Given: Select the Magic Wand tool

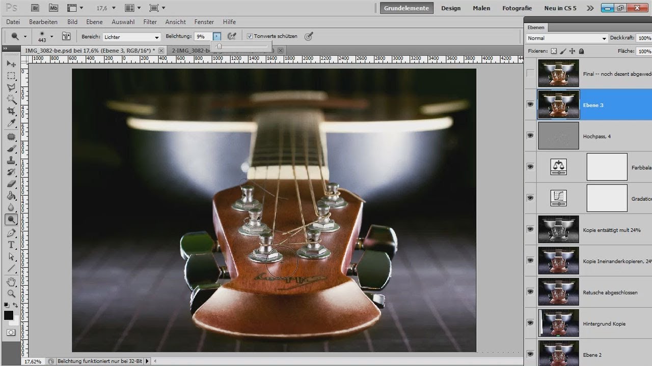Looking at the screenshot, I should (11, 99).
